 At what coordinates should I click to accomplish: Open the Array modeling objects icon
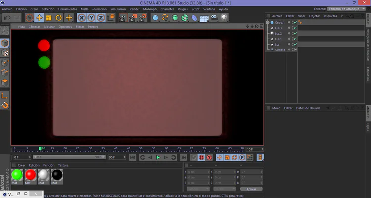[x=185, y=18]
